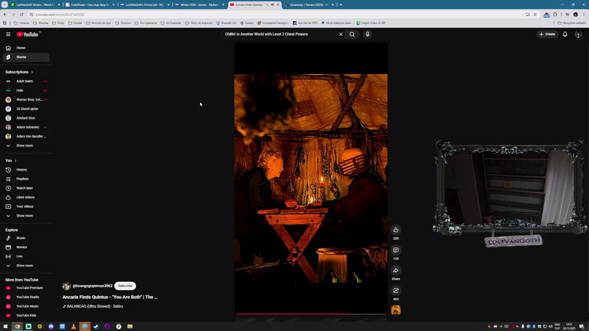Expand the Subscriptions section chevron
The image size is (589, 331).
[32, 72]
